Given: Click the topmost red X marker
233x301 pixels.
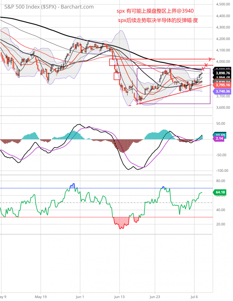Looking at the screenshot, I should (x=210, y=59).
